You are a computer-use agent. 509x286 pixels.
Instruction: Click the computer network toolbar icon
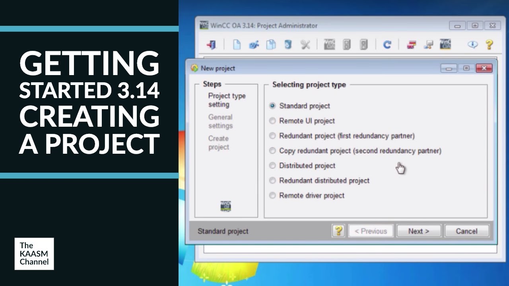pos(428,44)
